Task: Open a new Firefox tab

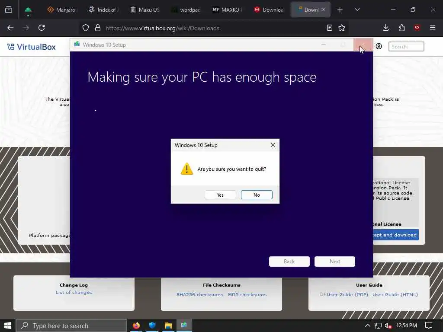Action: (340, 10)
